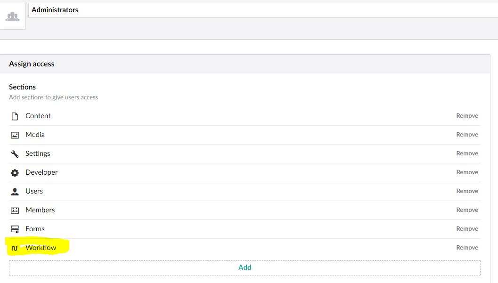Remove the Developer section
The height and width of the screenshot is (283, 498).
[x=467, y=172]
